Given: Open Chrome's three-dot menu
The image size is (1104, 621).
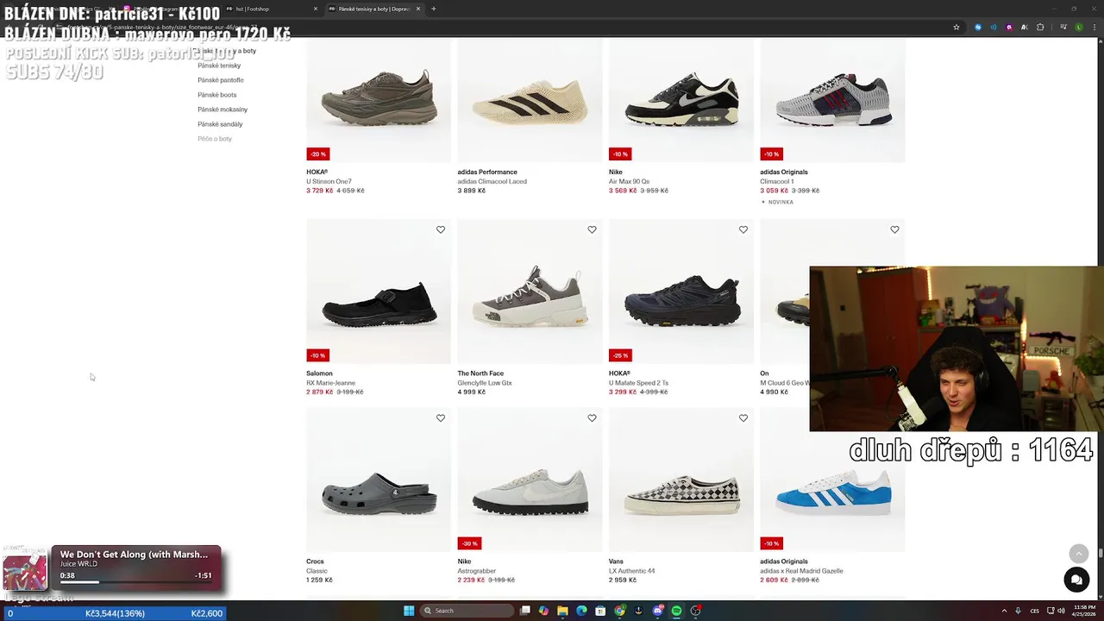Looking at the screenshot, I should coord(1095,27).
